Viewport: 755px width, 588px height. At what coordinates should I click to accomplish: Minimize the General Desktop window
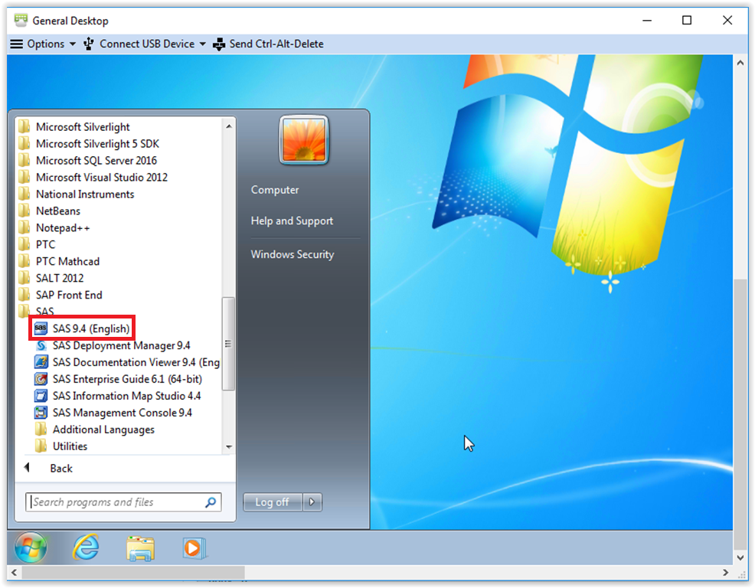(x=647, y=20)
